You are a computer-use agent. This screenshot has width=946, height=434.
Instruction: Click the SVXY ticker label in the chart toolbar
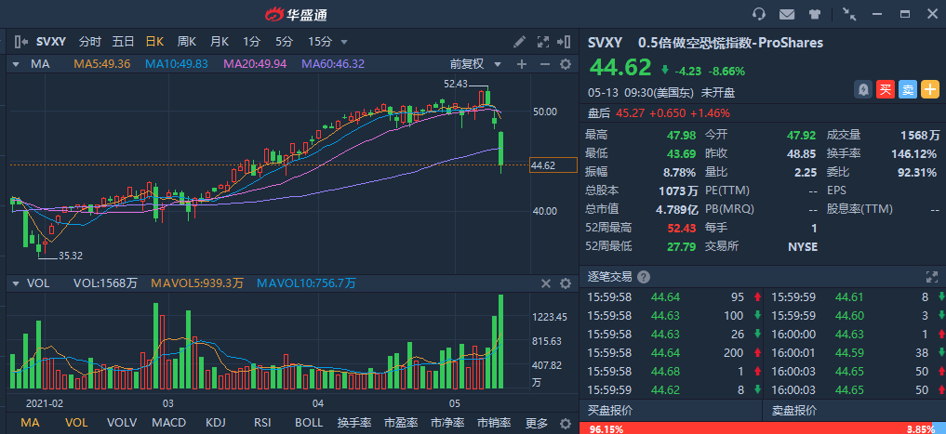pos(50,42)
